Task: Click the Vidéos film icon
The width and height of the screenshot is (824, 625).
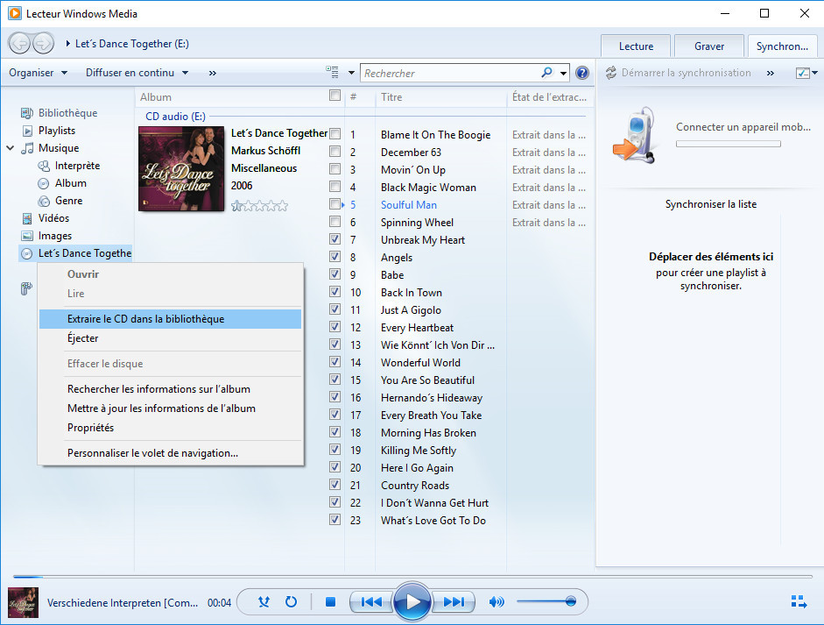Action: 27,217
